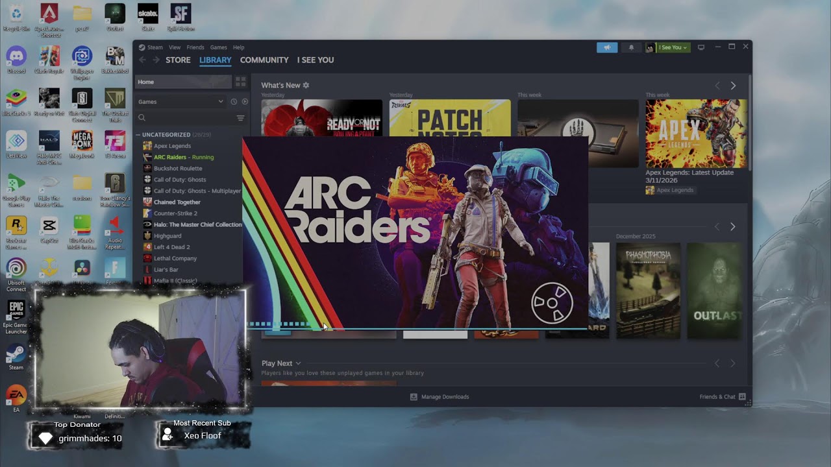Open Steam announcements megaphone button
Viewport: 831px width, 467px height.
coord(607,47)
